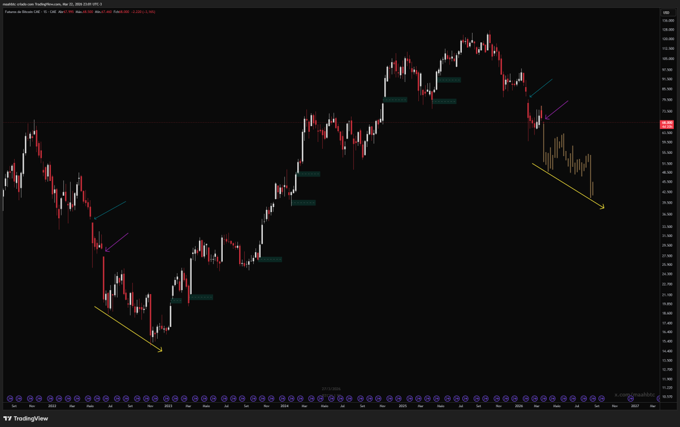Click the 128.000 price axis label
The image size is (680, 427).
[667, 29]
